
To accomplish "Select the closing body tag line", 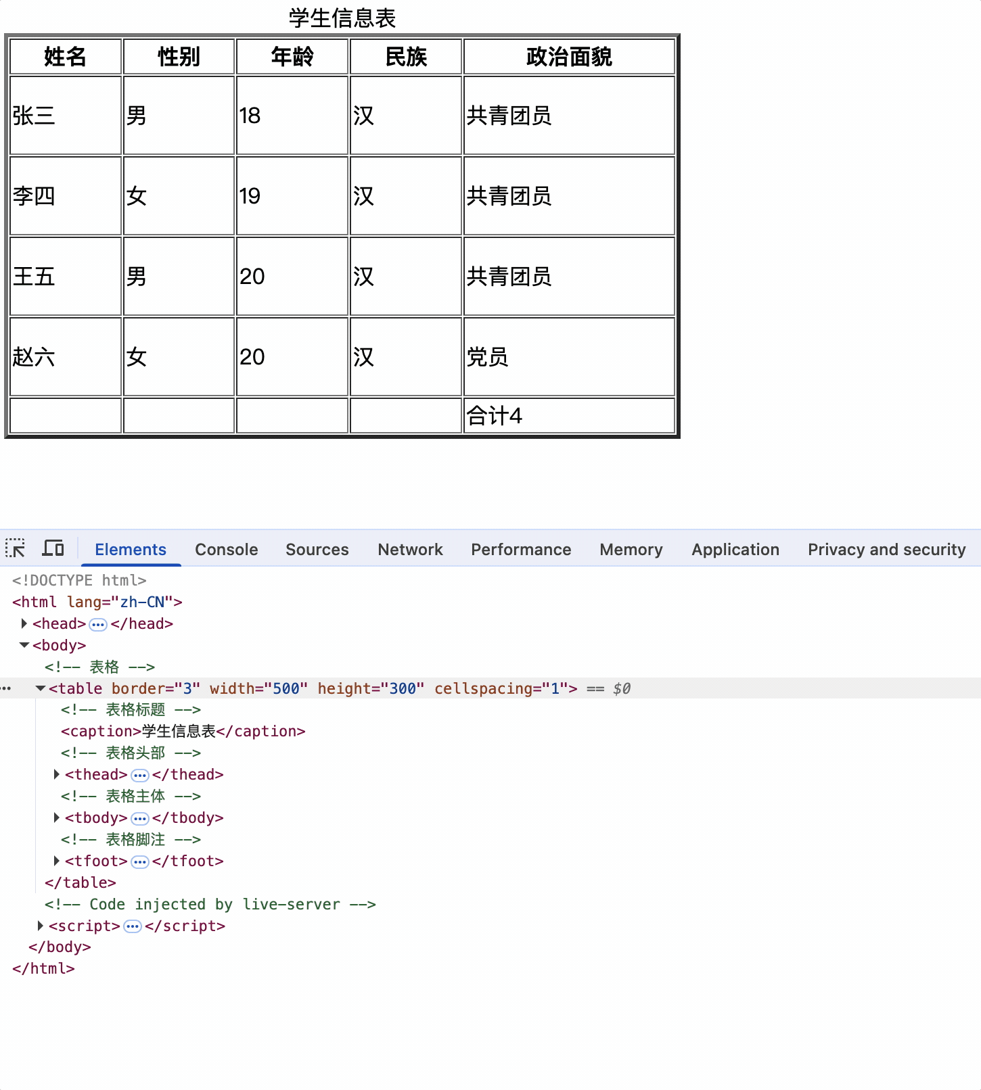I will (60, 947).
